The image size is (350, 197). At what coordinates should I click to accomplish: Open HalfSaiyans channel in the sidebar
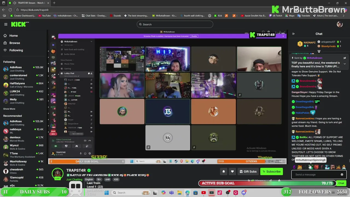pyautogui.click(x=24, y=85)
